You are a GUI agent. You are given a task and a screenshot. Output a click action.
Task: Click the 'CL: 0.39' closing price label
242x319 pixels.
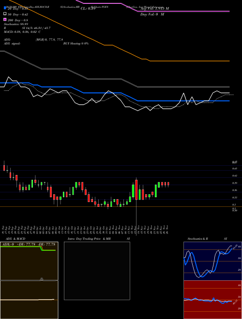[88, 9]
